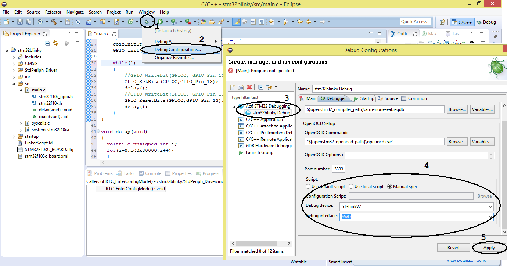This screenshot has width=507, height=266.
Task: Select the Use local script option
Action: pyautogui.click(x=351, y=187)
